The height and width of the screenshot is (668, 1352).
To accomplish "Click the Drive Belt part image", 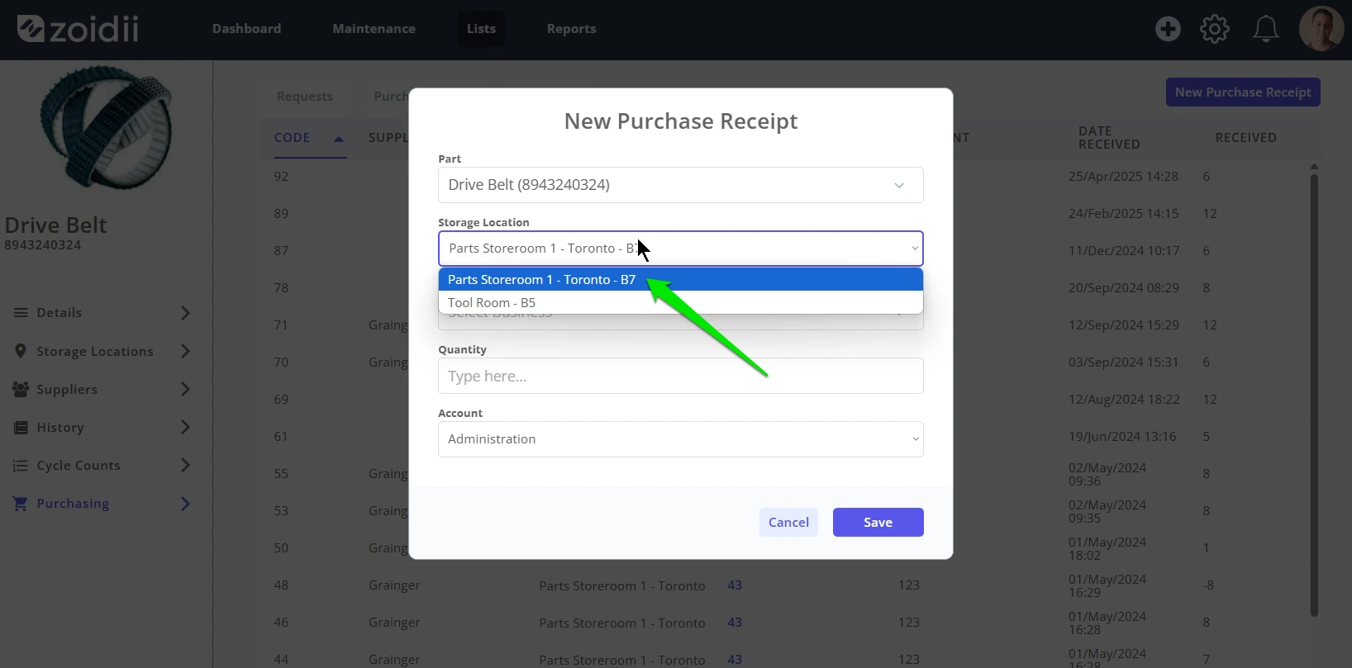I will click(105, 128).
